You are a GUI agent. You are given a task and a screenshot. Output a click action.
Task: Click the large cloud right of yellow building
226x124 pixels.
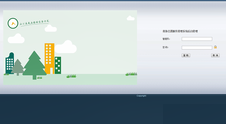pyautogui.click(x=66, y=47)
